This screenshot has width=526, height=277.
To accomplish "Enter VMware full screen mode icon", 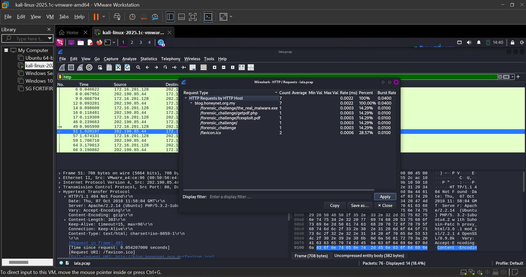I will click(x=193, y=17).
